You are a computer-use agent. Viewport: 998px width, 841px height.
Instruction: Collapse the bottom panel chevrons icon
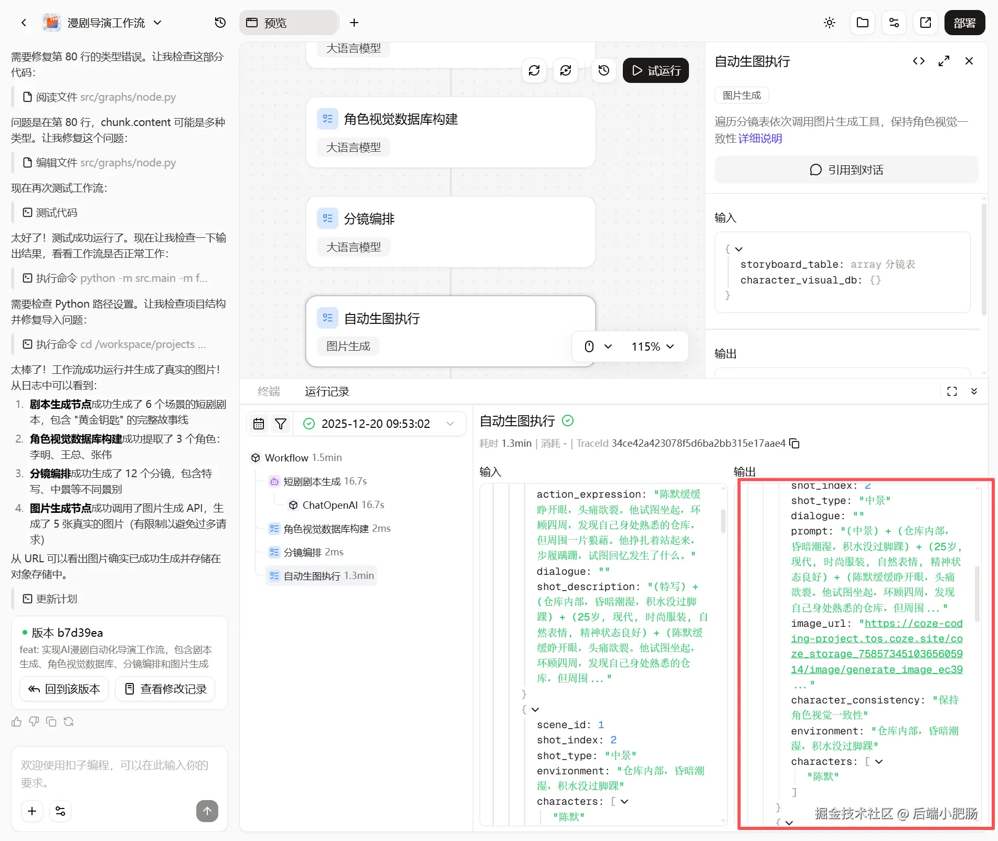point(974,391)
